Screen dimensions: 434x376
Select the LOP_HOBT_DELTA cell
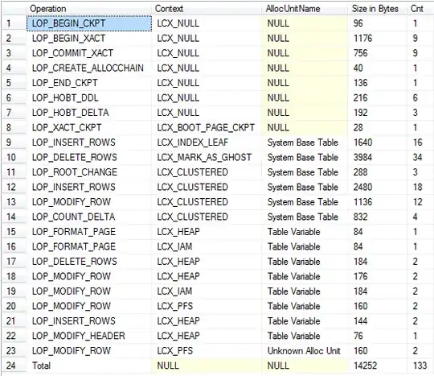(89, 113)
